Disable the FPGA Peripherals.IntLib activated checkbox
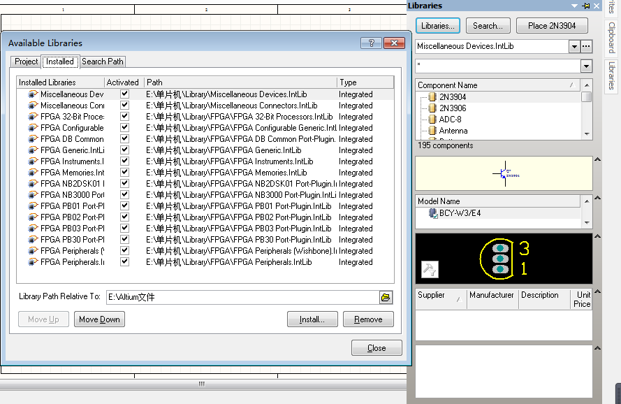The width and height of the screenshot is (621, 404). (125, 261)
